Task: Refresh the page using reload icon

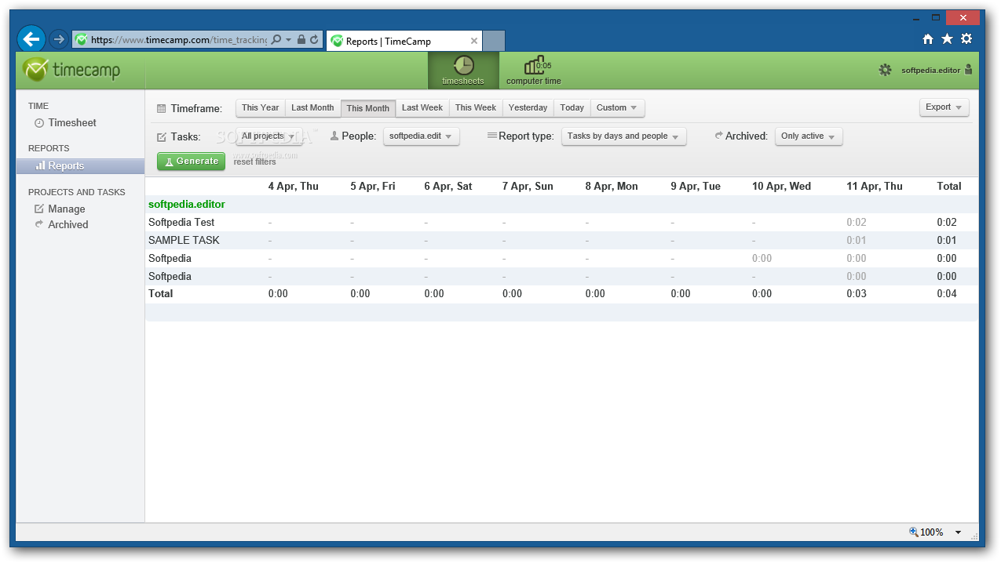Action: point(314,39)
